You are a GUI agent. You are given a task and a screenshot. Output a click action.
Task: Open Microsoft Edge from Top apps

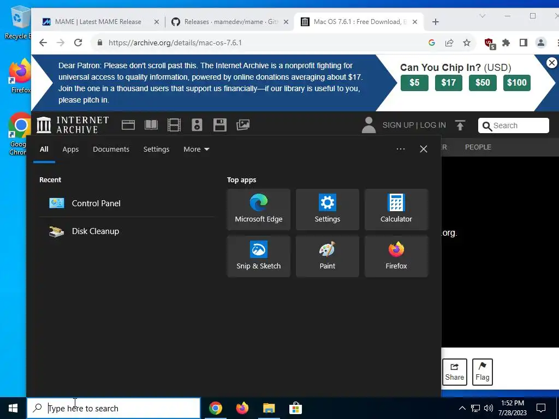258,209
